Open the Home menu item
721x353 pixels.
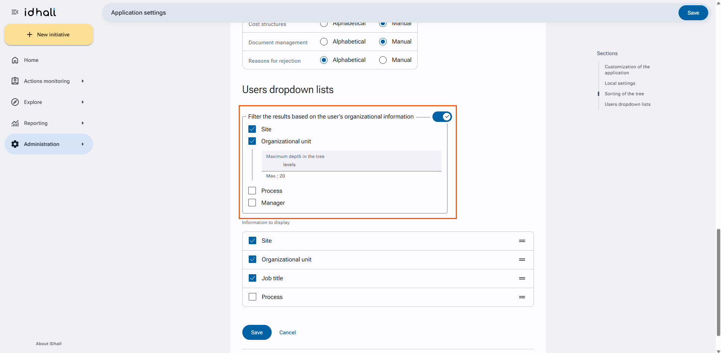tap(49, 60)
